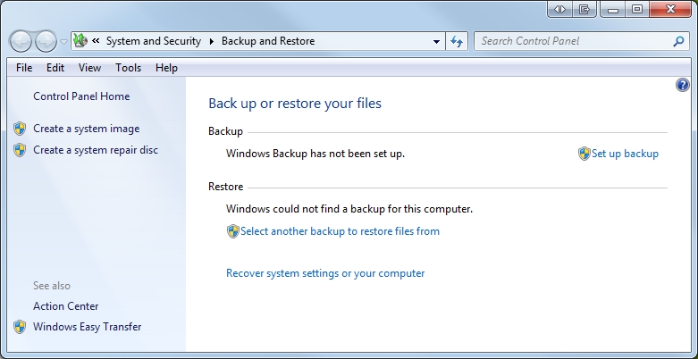This screenshot has height=359, width=698.
Task: Click the shield icon next to Create a system repair disc
Action: pos(20,150)
